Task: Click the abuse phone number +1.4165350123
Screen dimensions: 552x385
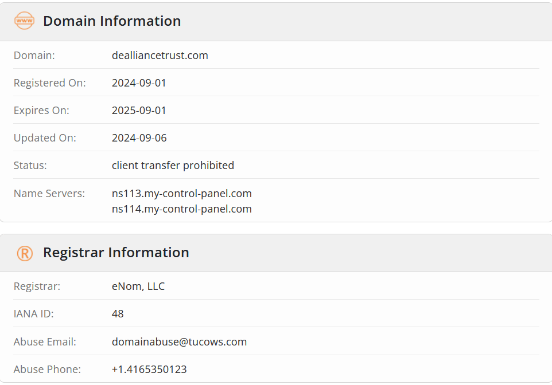Action: (x=149, y=369)
